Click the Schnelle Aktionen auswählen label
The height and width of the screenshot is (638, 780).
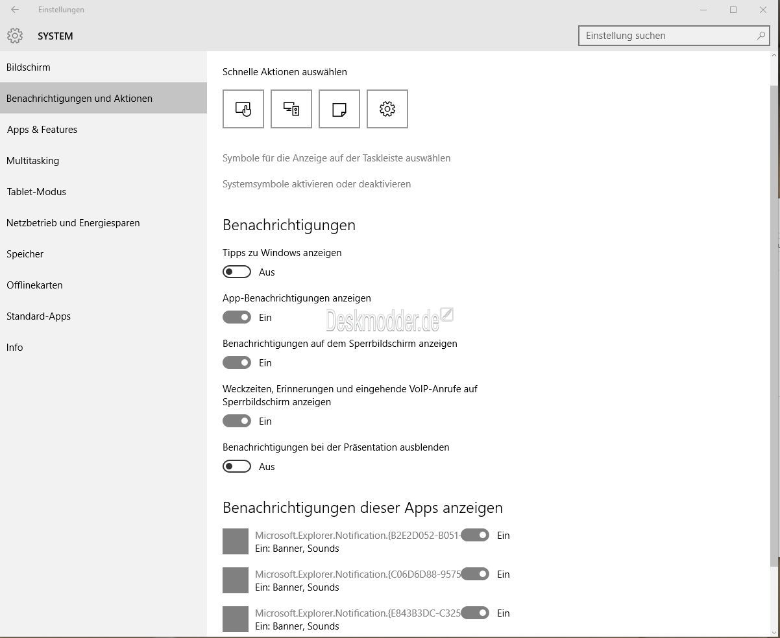tap(285, 72)
